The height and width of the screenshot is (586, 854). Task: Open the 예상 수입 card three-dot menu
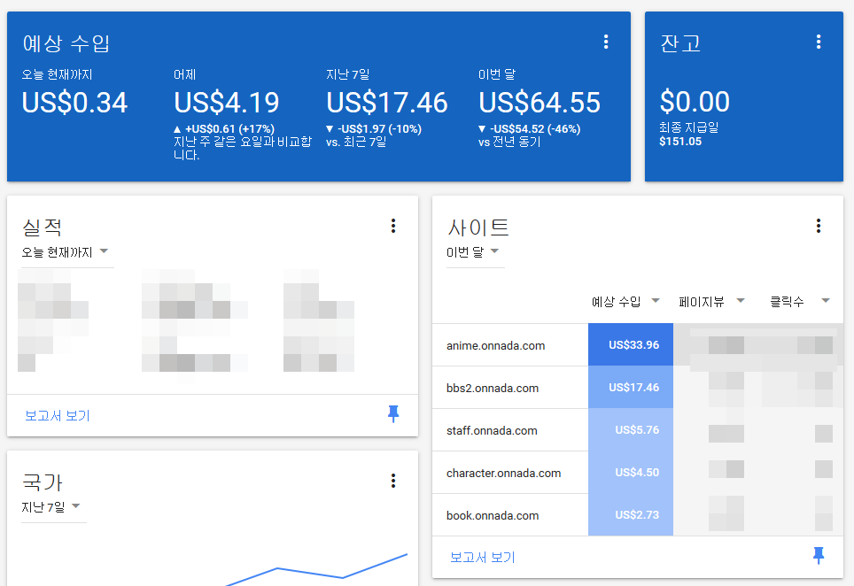pyautogui.click(x=606, y=42)
